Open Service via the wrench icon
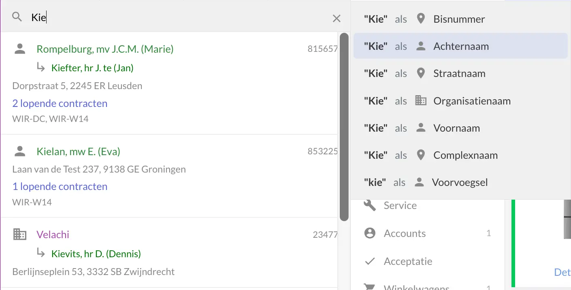The image size is (571, 290). tap(369, 205)
